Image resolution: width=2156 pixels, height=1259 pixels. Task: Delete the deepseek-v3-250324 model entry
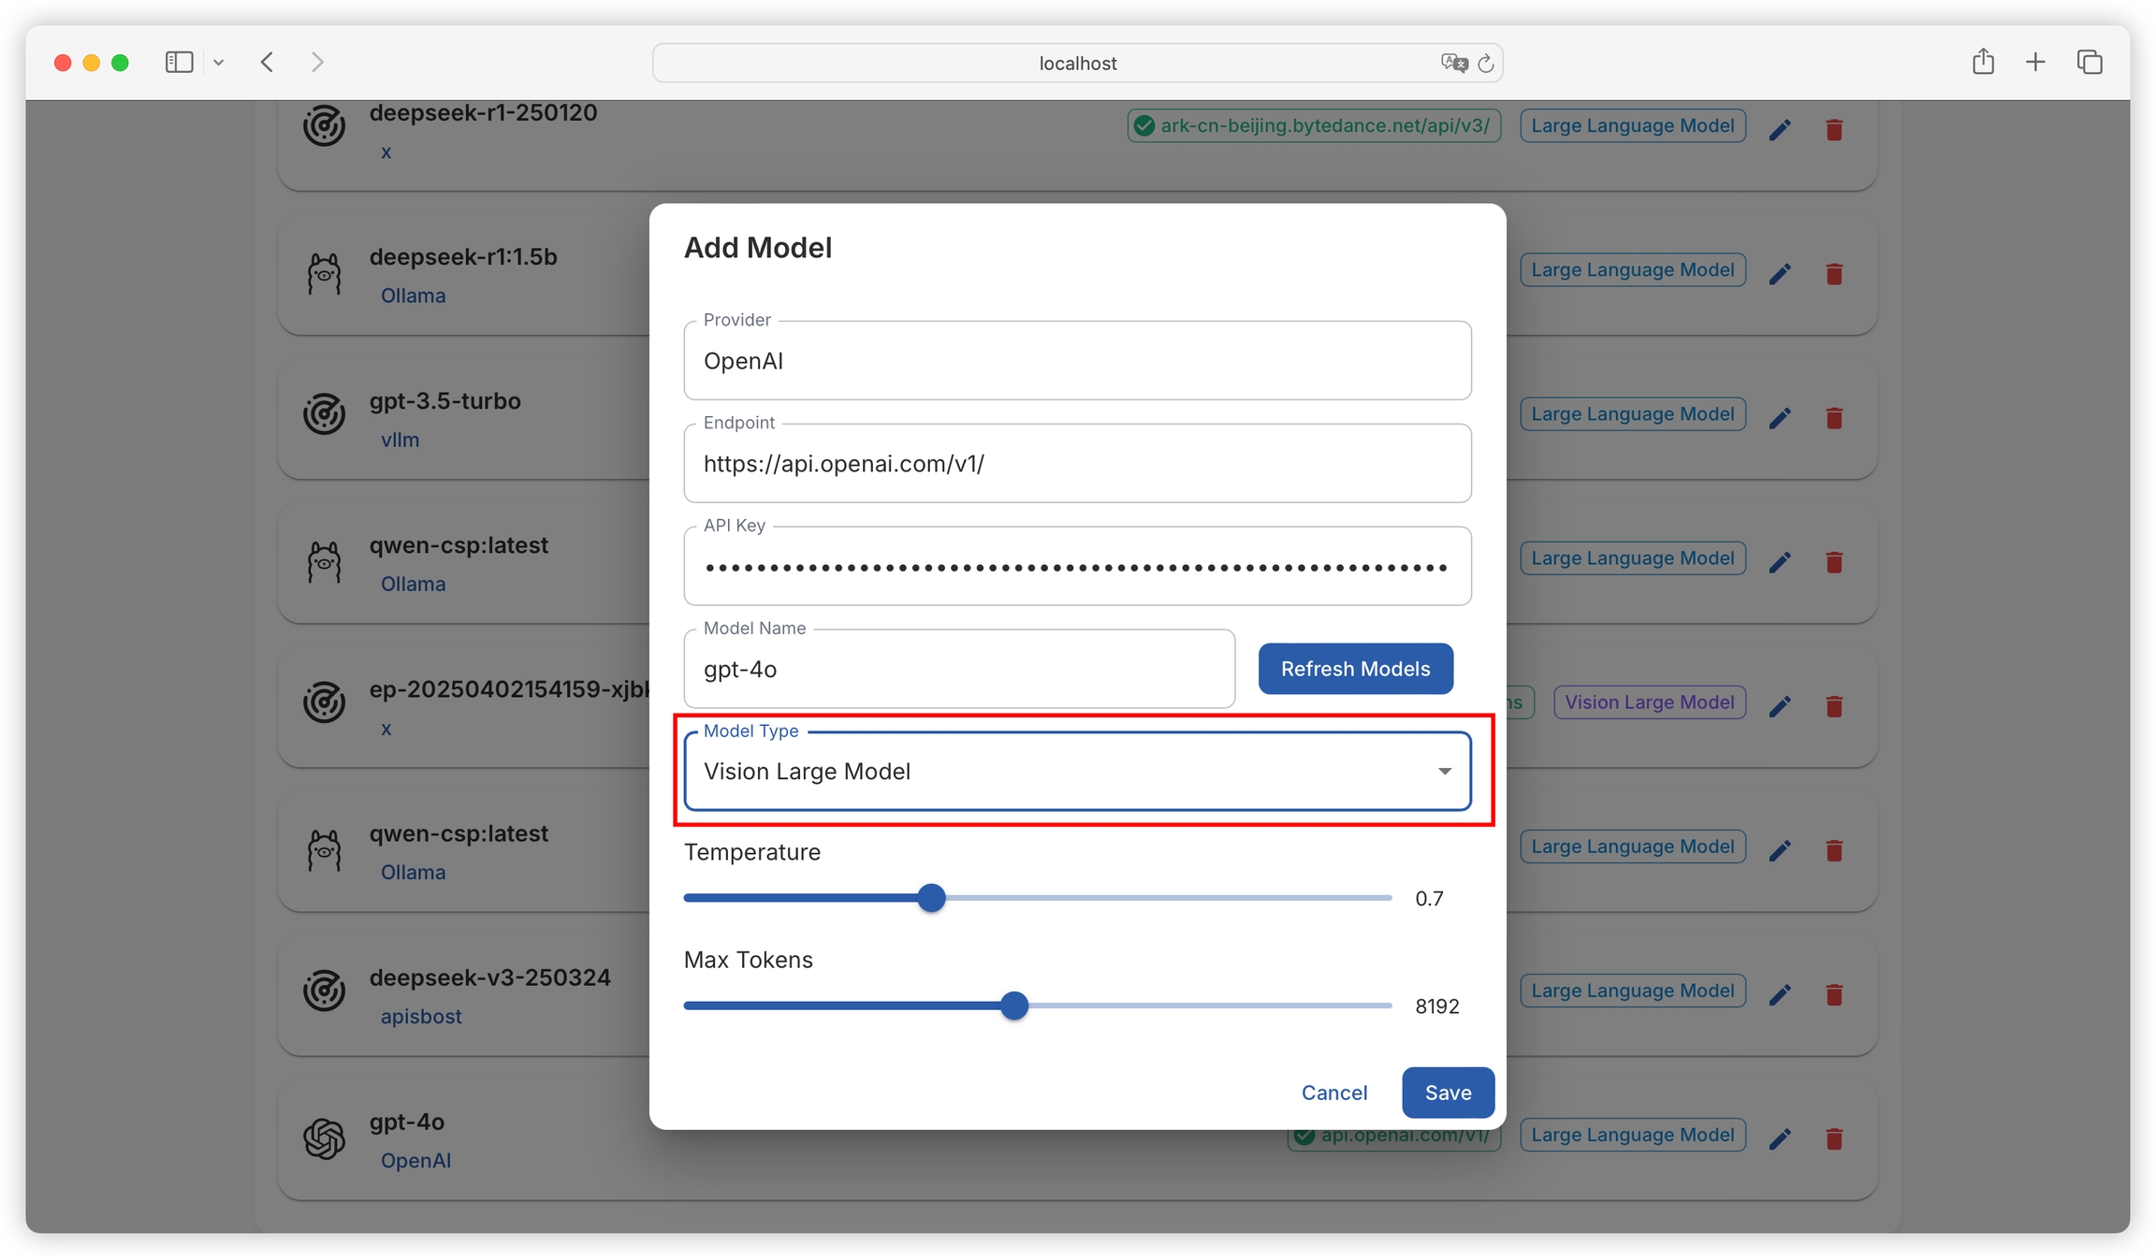click(1834, 993)
